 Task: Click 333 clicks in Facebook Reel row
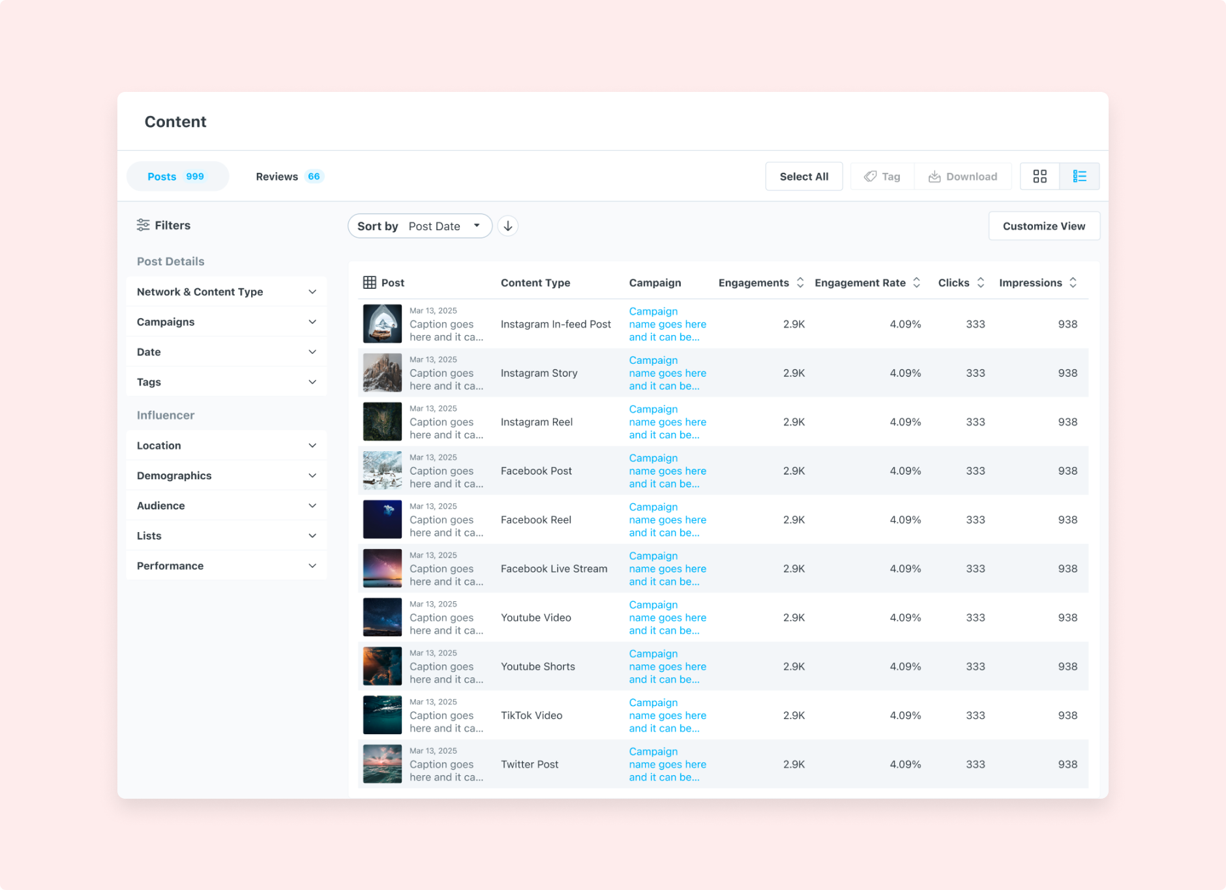coord(976,520)
